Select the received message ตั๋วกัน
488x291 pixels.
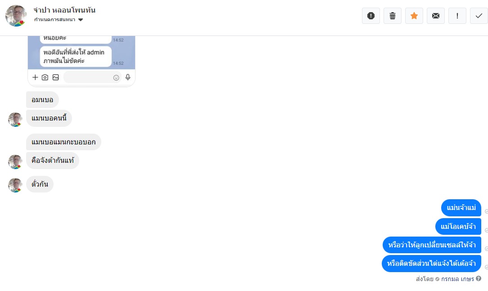click(x=40, y=184)
